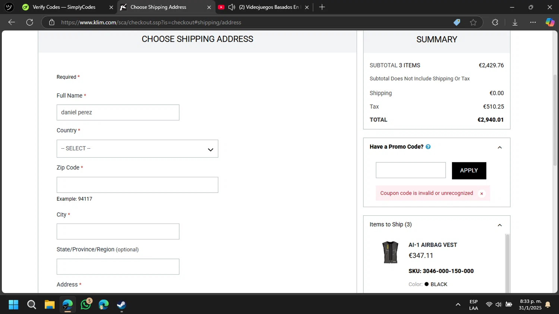Open the downloads icon
The image size is (559, 314).
click(x=515, y=22)
